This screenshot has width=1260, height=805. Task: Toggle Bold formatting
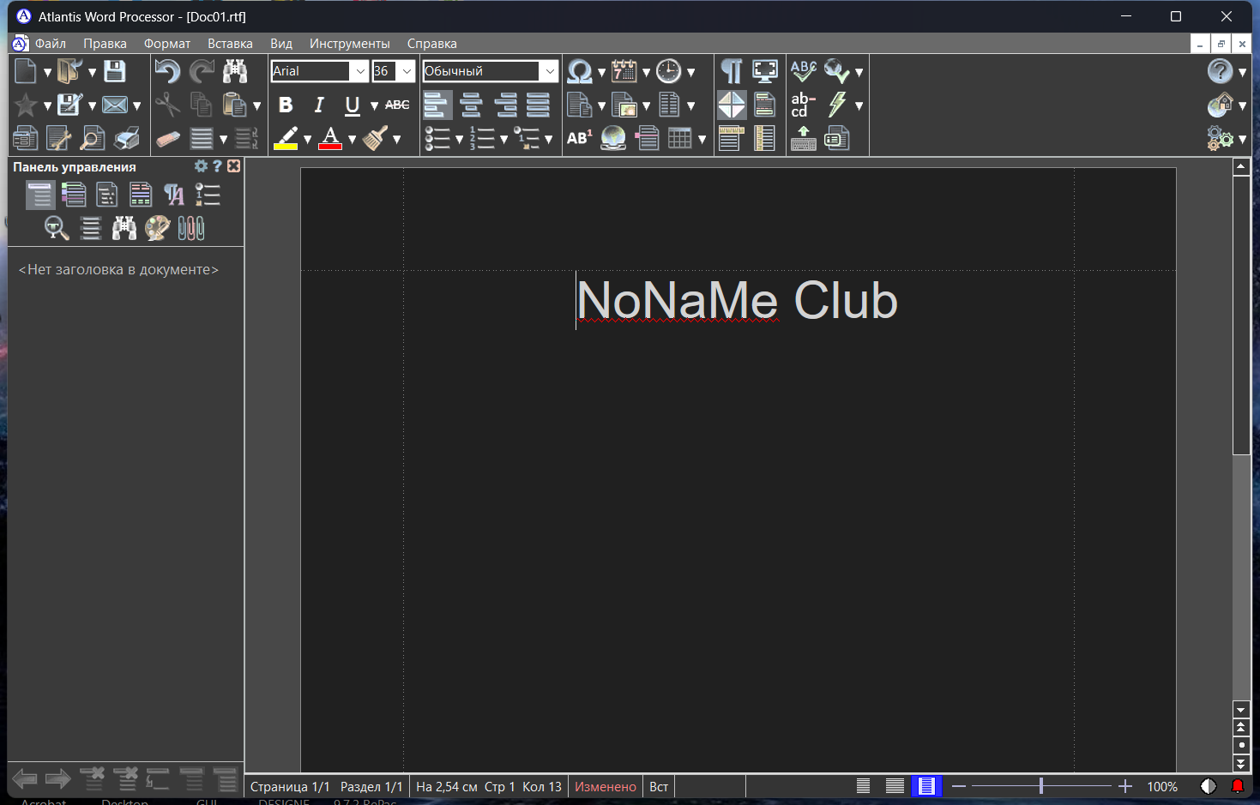coord(286,105)
